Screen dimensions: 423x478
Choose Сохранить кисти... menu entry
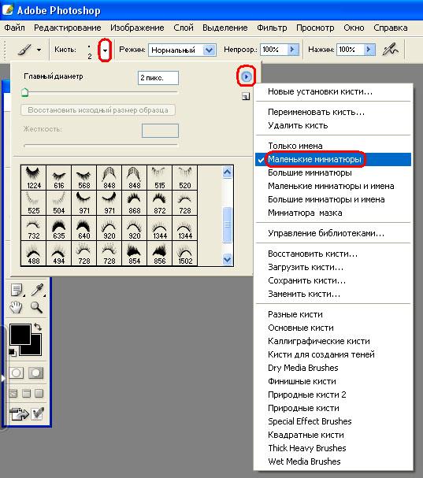pyautogui.click(x=333, y=280)
